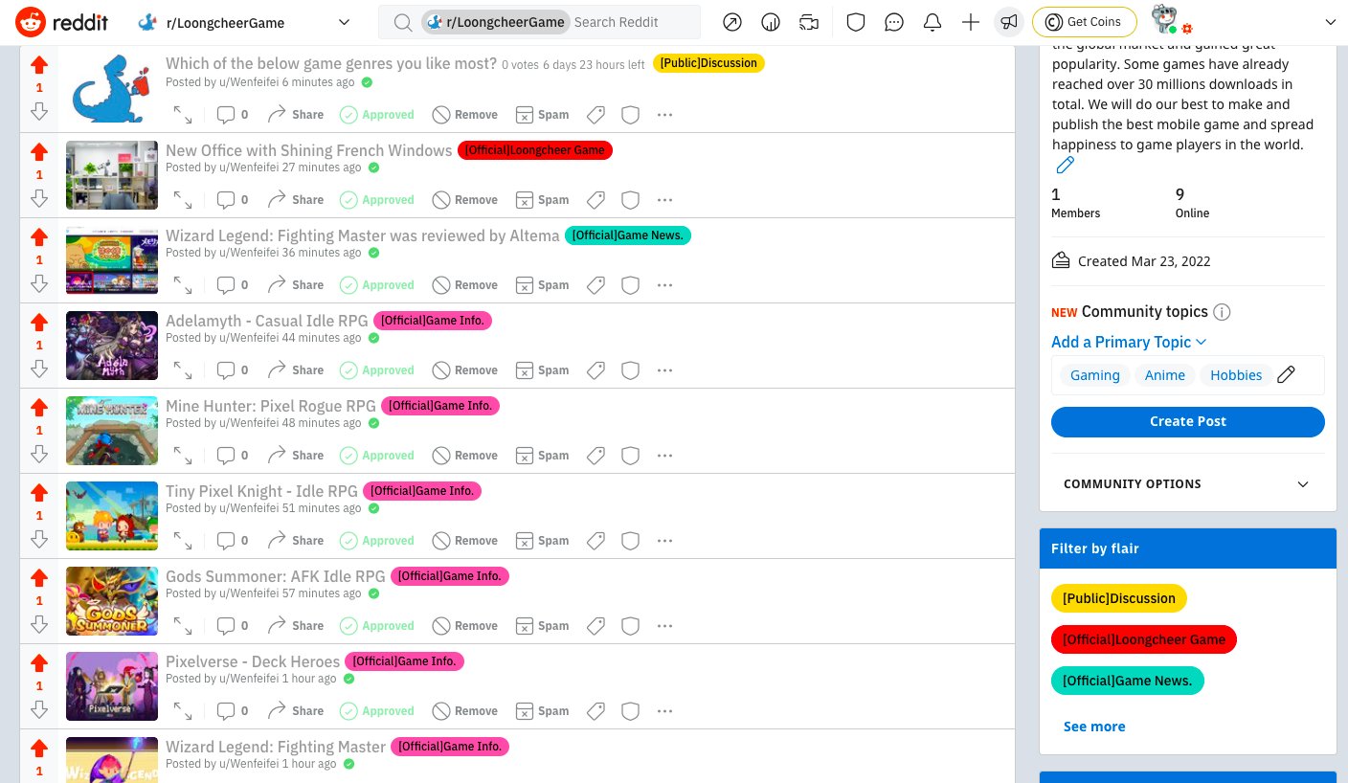Click the plus create-post icon in header

[971, 22]
